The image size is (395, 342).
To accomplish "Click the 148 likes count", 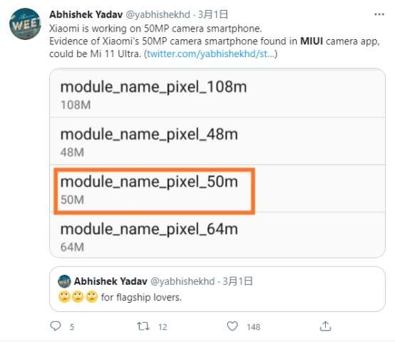I will pos(253,327).
